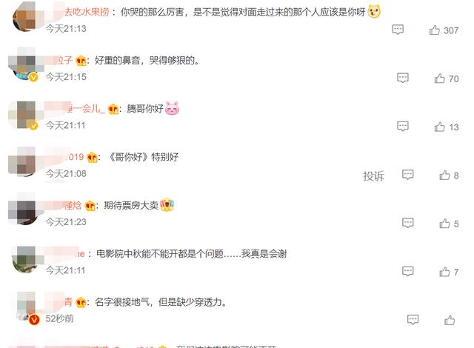Like the 好重的鼻音 comment
Viewport: 474px width, 348px height.
coord(439,78)
